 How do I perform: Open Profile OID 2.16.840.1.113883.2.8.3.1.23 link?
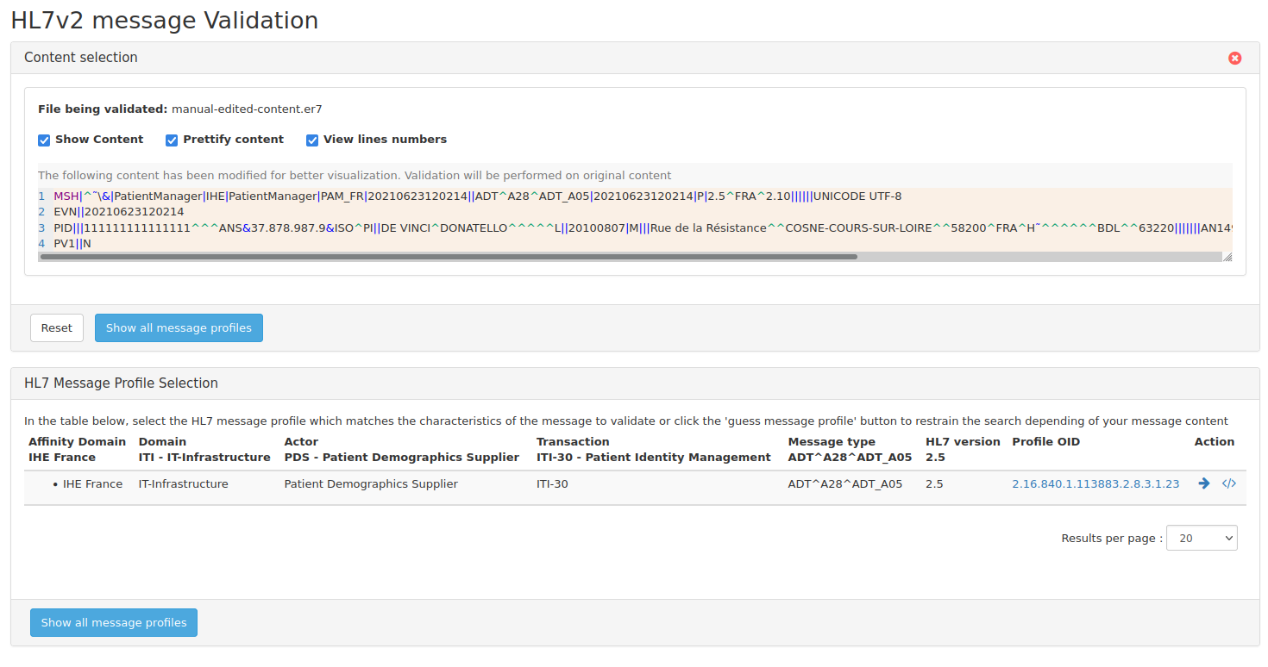click(1095, 484)
